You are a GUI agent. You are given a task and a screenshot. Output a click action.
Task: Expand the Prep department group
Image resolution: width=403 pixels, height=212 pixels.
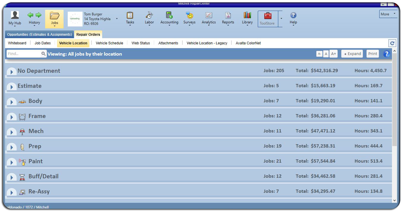point(12,147)
